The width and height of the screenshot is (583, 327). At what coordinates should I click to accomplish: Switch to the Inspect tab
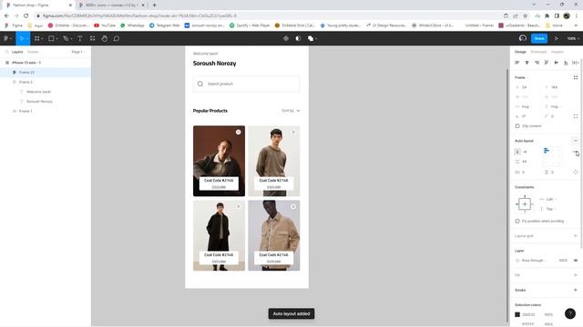(x=557, y=52)
